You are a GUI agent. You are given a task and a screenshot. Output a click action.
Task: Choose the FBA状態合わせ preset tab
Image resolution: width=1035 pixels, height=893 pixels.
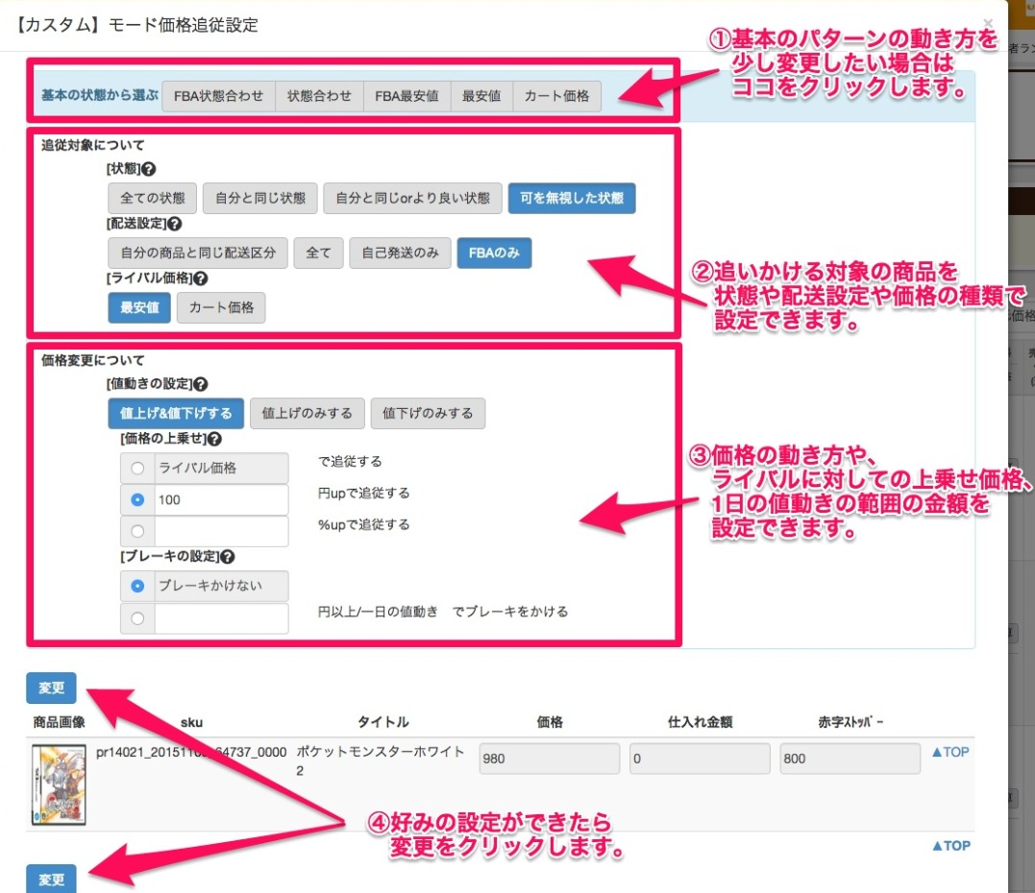218,96
